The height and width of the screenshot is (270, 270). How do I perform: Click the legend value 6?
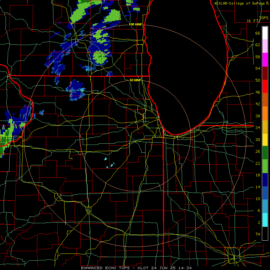click(259, 211)
